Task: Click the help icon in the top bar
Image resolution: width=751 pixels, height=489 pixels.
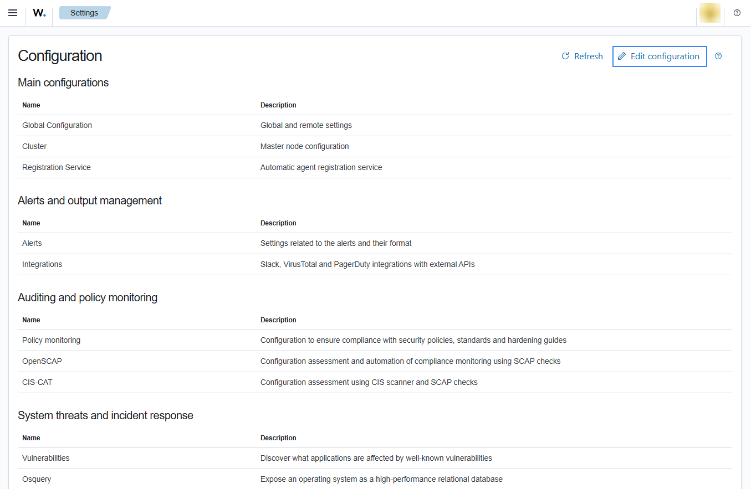Action: [x=737, y=13]
